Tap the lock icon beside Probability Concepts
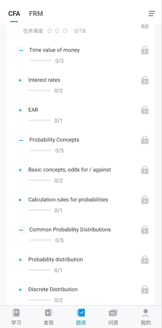The width and height of the screenshot is (162, 328). (145, 140)
